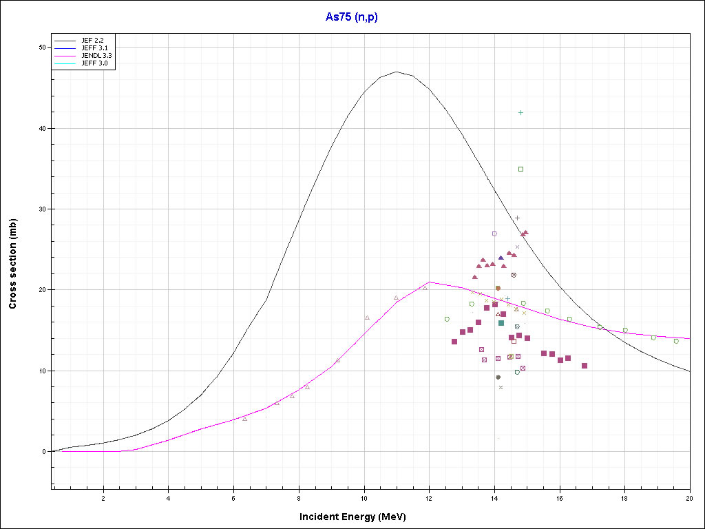Select the dark blue triangle near 24 mb

501,258
